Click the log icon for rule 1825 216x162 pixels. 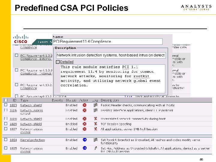(x=96, y=148)
